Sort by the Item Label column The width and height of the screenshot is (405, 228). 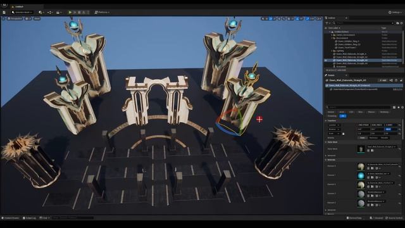334,28
